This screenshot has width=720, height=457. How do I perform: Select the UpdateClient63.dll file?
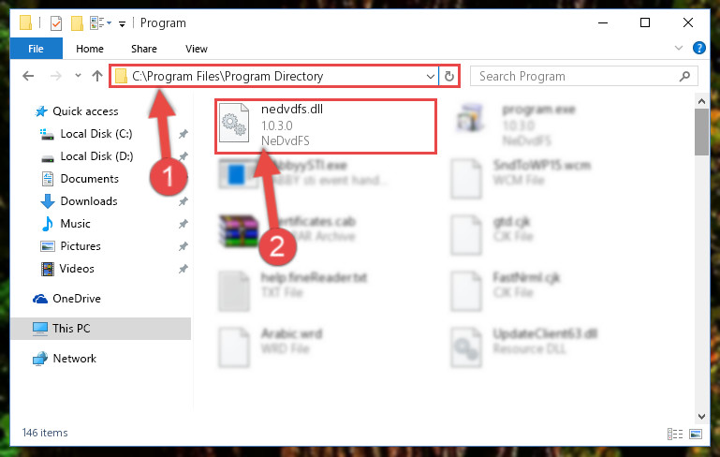(x=524, y=347)
